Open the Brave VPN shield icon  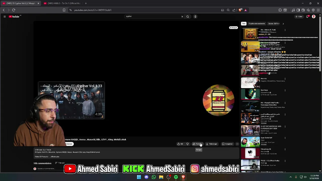313,10
